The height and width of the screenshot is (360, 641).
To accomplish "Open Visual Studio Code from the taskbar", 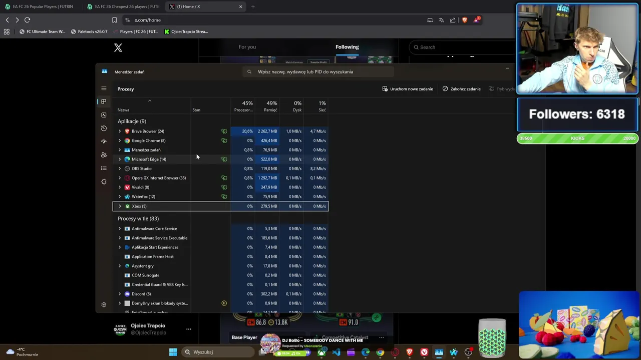I will pos(336,352).
